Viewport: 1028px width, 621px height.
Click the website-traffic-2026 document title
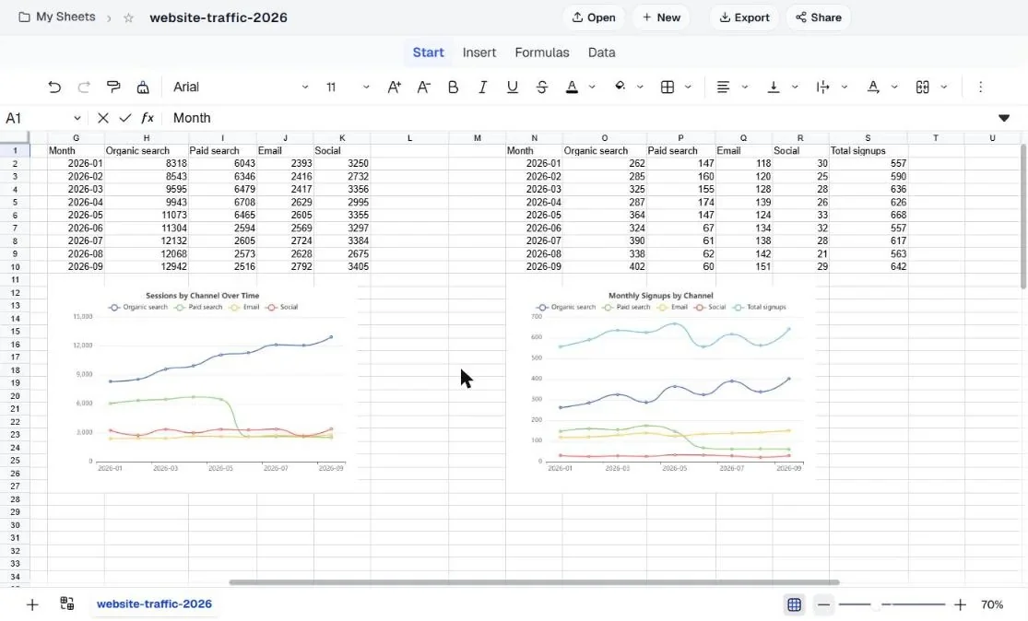pyautogui.click(x=219, y=18)
